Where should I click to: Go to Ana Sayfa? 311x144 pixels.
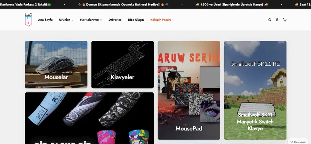tap(45, 20)
